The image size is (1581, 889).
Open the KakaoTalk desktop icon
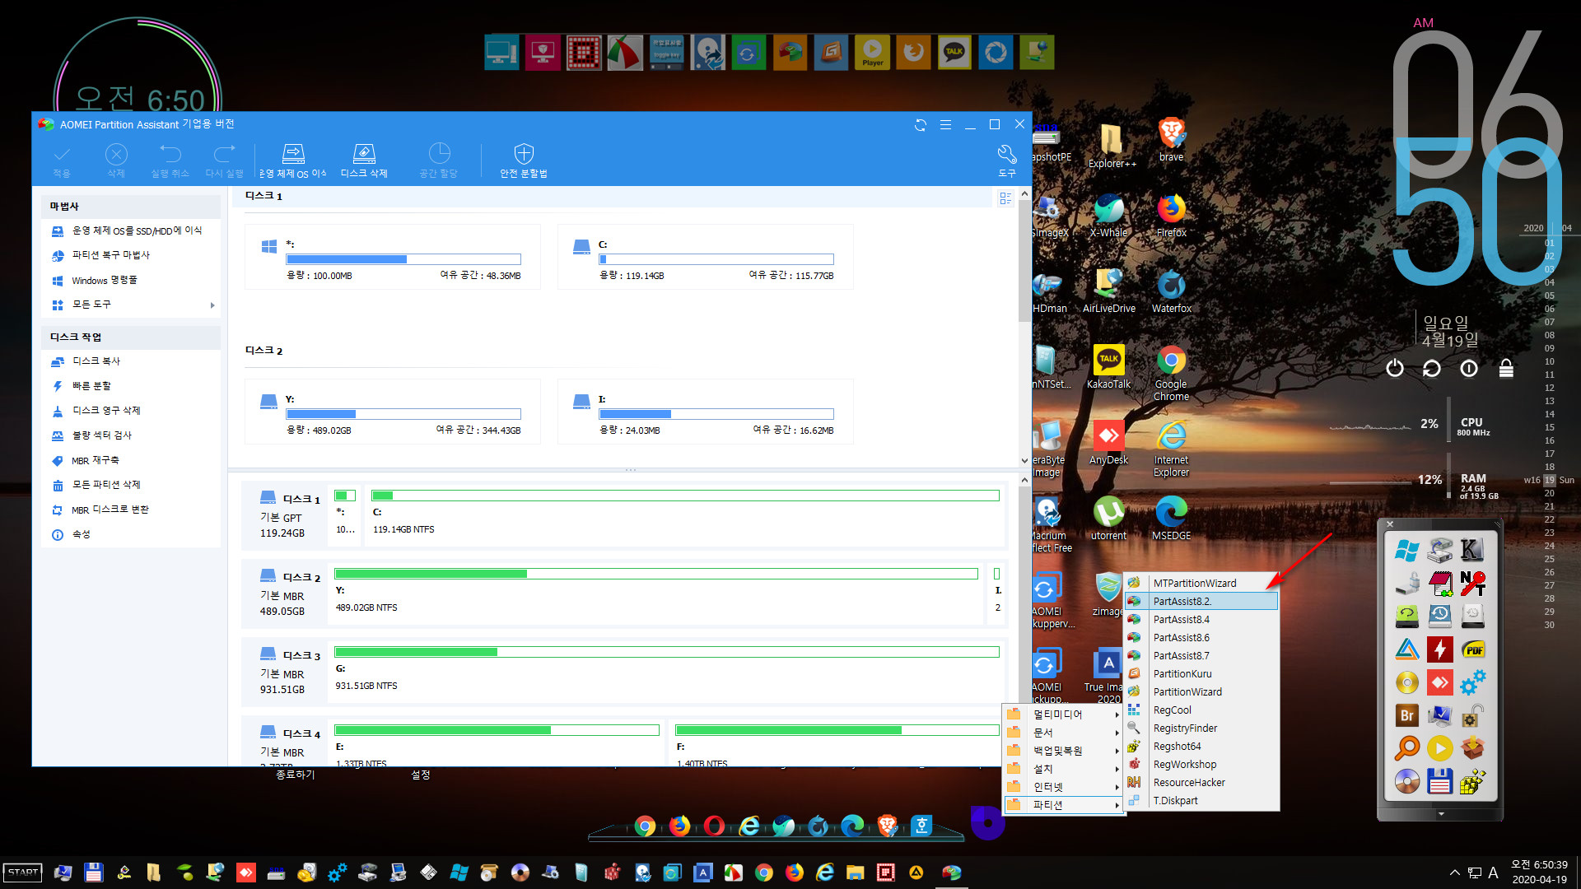(x=1108, y=366)
